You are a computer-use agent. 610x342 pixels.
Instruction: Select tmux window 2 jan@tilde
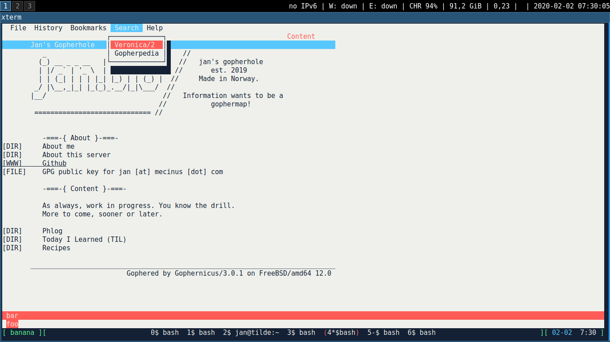pos(251,333)
